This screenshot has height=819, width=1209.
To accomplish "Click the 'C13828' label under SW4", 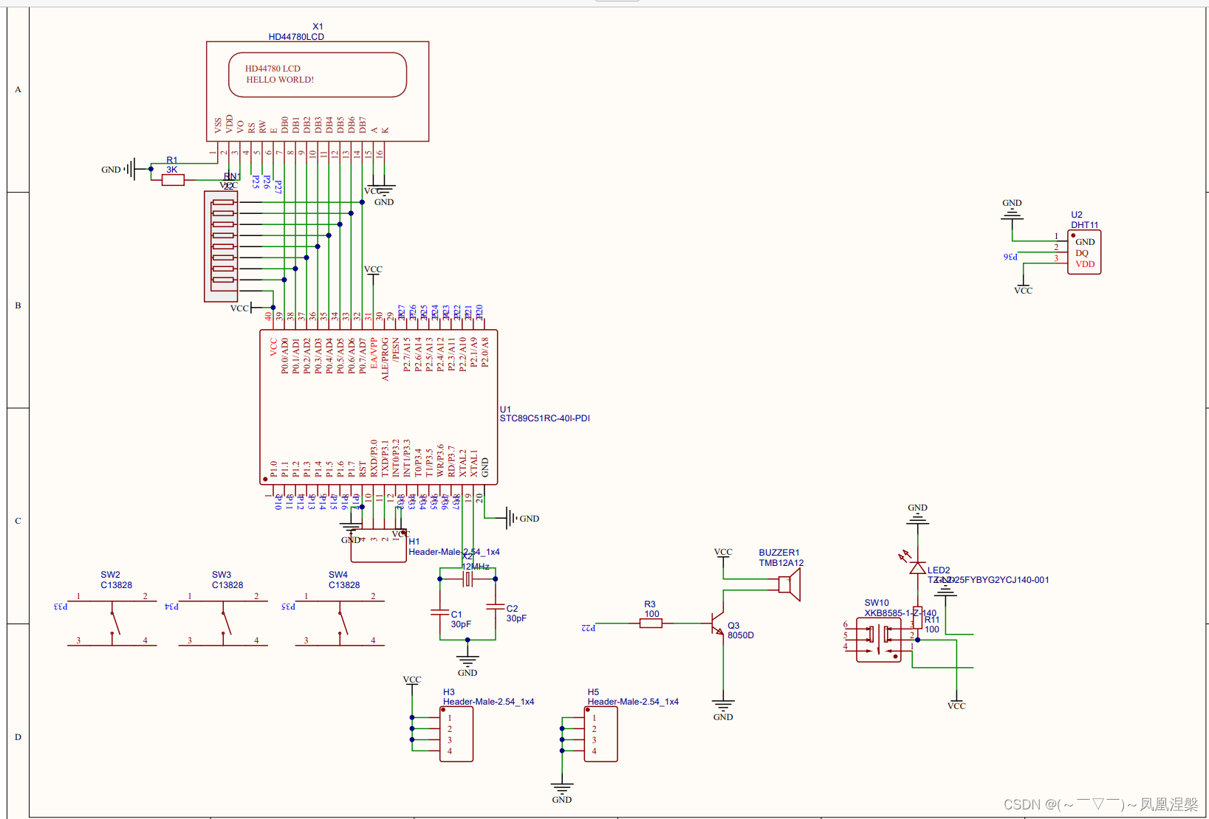I will coord(344,585).
